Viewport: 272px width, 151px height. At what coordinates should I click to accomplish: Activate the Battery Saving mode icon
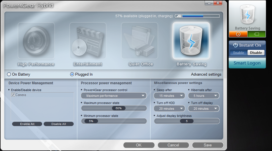(191, 41)
